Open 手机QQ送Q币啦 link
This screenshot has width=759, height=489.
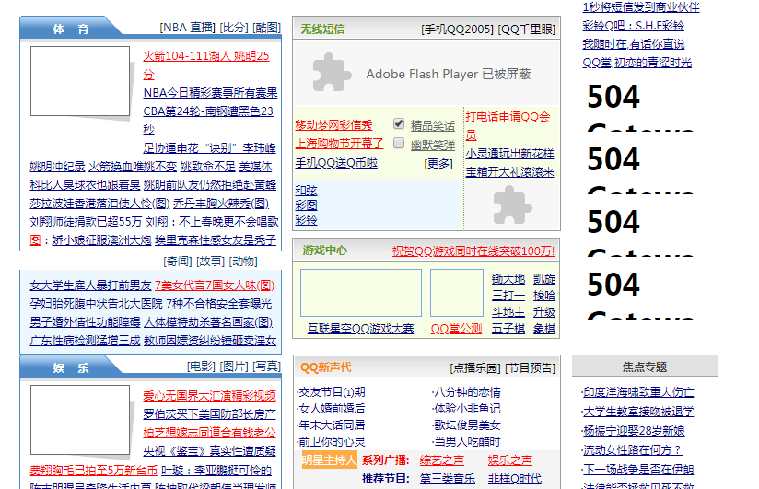(336, 163)
